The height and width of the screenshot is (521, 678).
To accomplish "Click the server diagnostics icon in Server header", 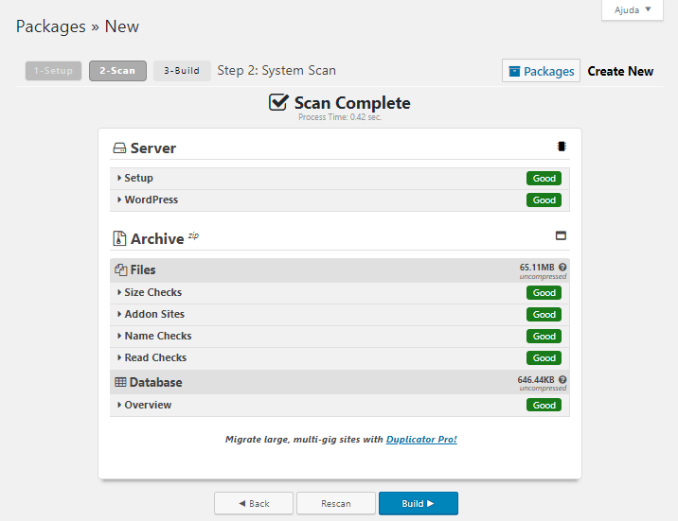I will tap(562, 147).
